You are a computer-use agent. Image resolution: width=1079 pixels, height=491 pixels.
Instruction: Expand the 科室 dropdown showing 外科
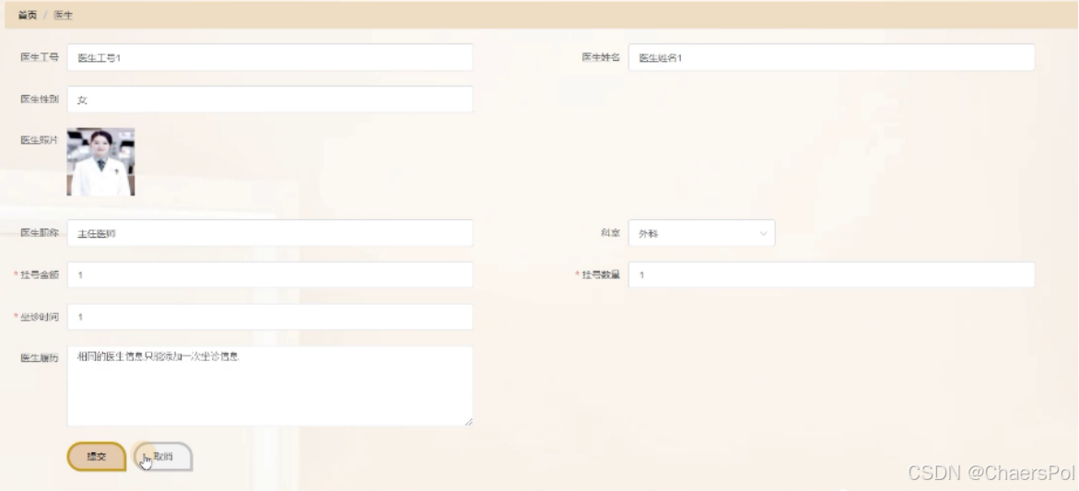702,233
